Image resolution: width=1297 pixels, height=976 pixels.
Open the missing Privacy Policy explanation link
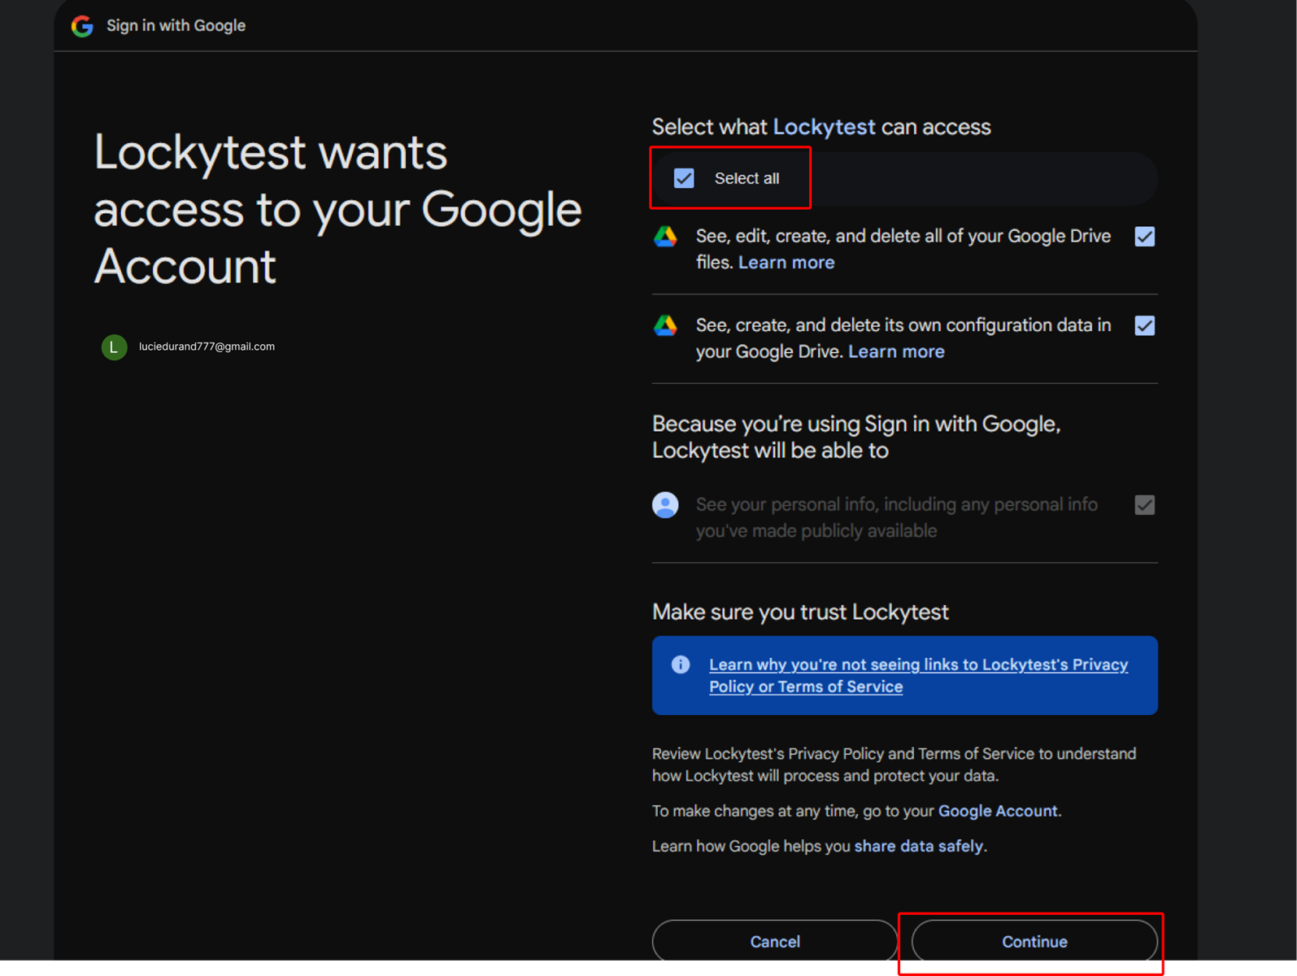coord(917,676)
